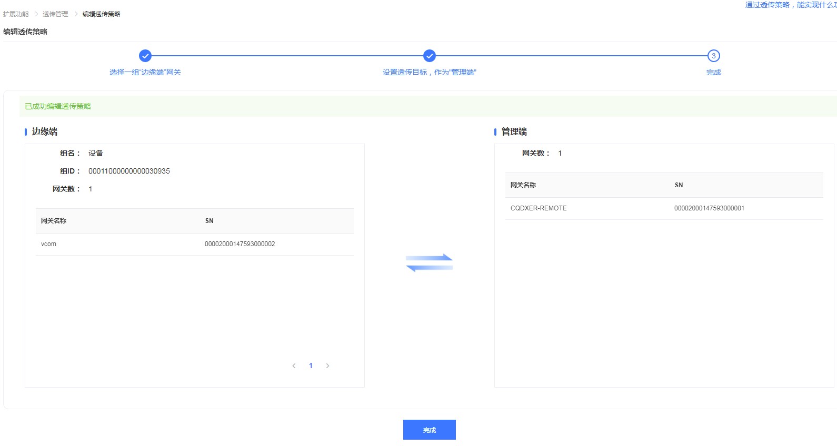Click the 网关数 label in 管理端 panel
The width and height of the screenshot is (837, 446).
click(x=536, y=153)
